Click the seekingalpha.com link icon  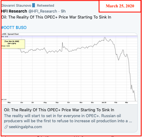tap(6, 127)
